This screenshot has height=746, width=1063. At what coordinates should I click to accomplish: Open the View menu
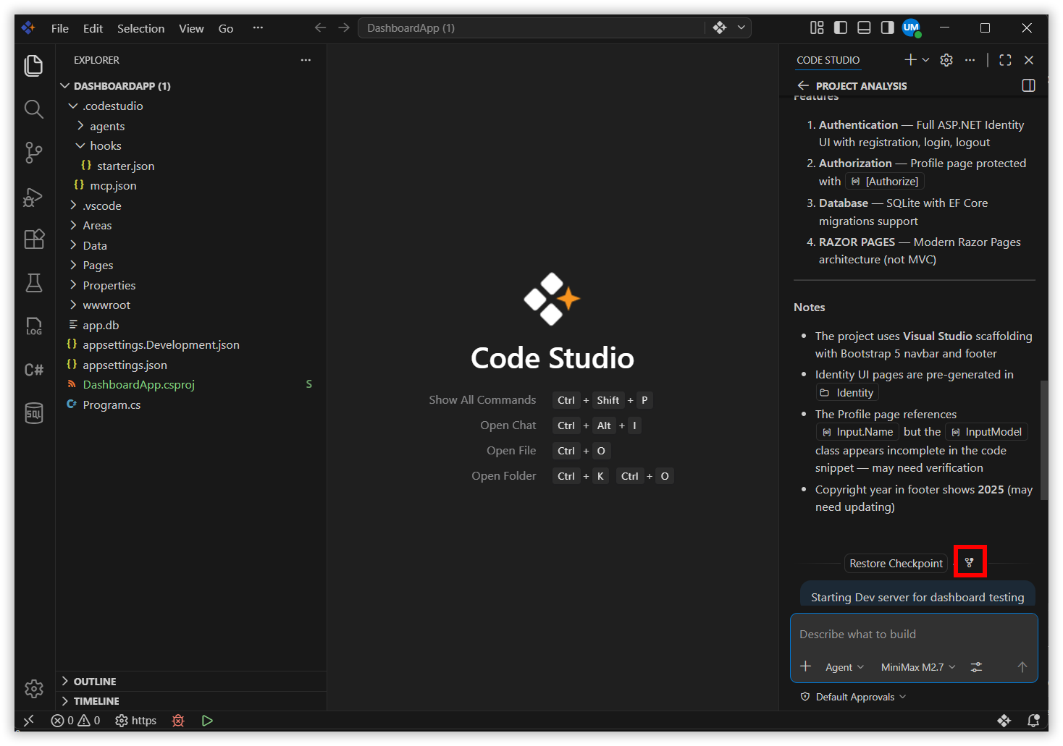(191, 28)
